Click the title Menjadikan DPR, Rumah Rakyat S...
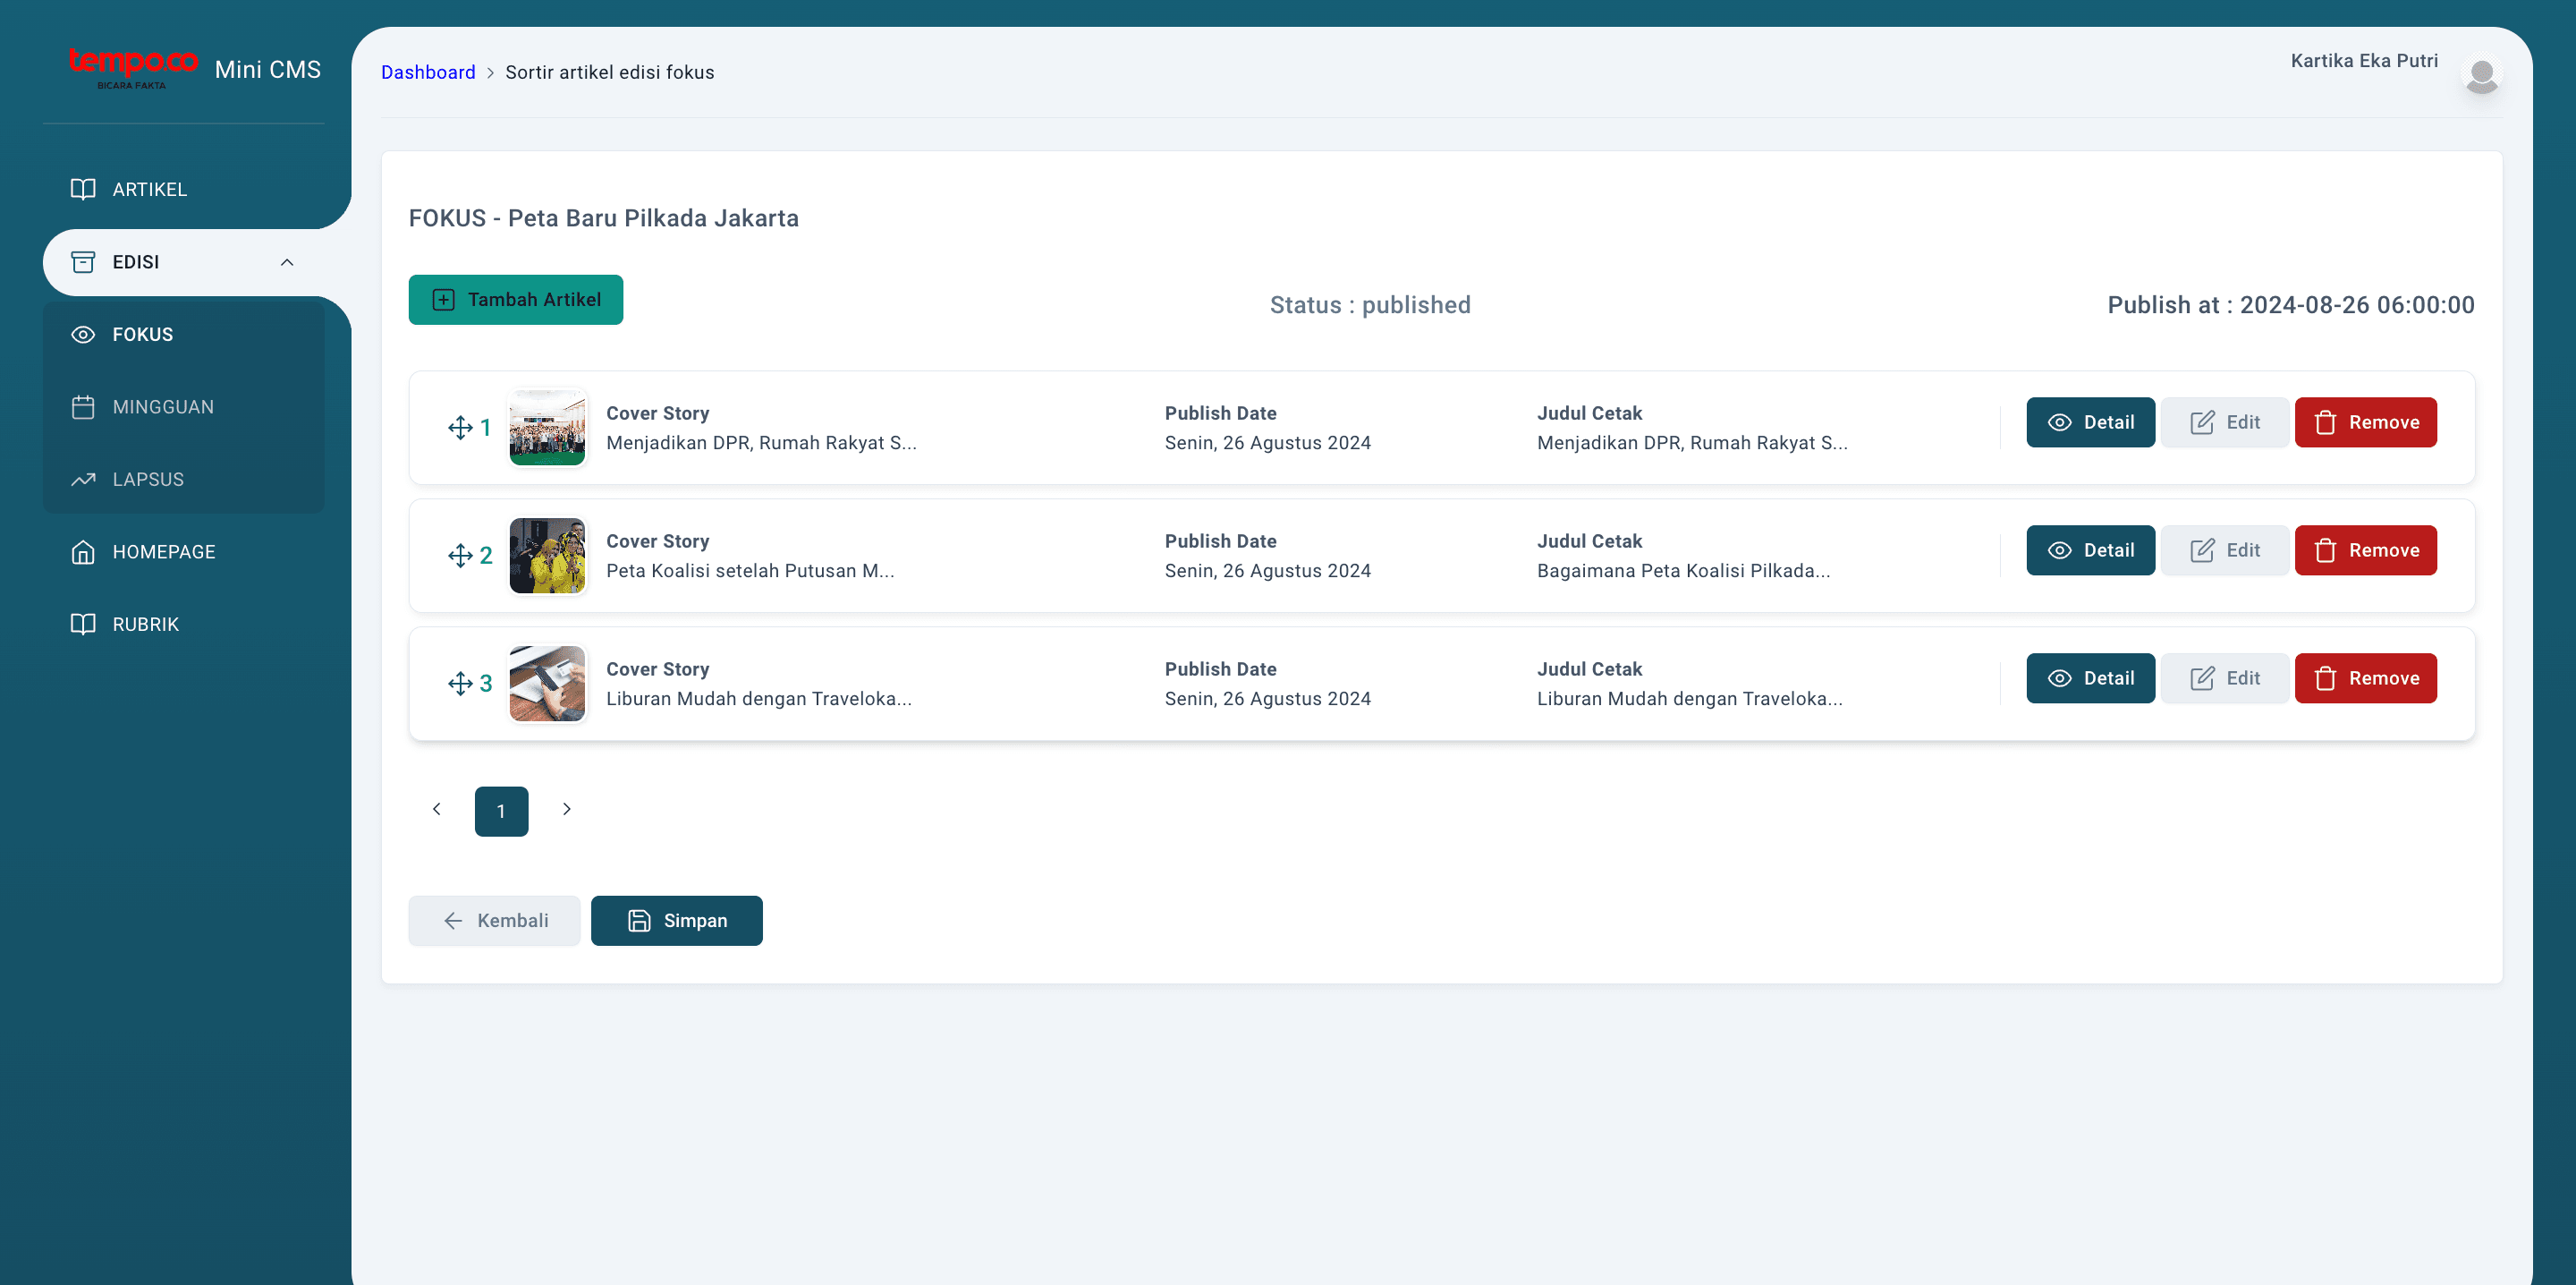The image size is (2576, 1285). pyautogui.click(x=761, y=442)
